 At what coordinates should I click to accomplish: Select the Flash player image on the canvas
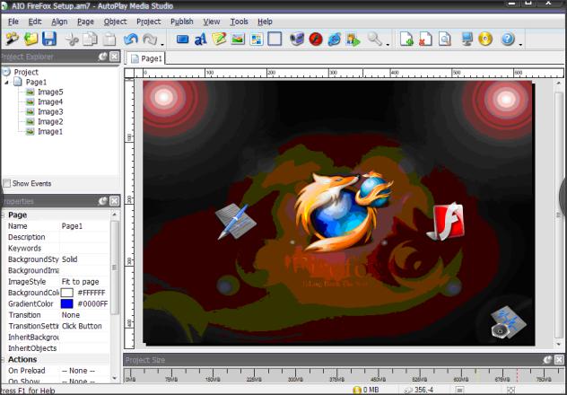[445, 222]
